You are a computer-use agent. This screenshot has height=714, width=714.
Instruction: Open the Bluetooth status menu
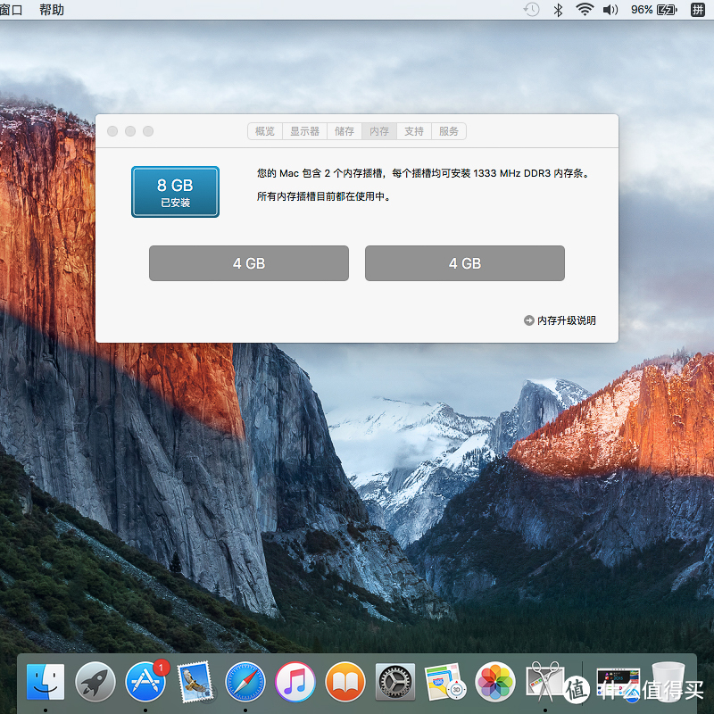pos(557,10)
